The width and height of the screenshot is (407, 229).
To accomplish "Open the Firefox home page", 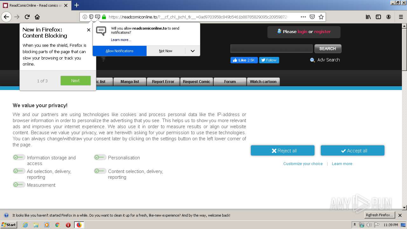I will [x=37, y=17].
